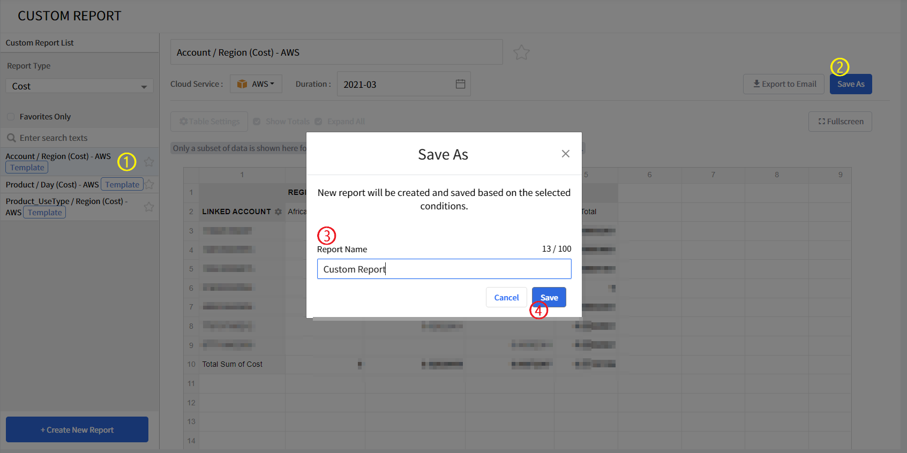Image resolution: width=907 pixels, height=453 pixels.
Task: Enable the Favorites Only checkbox
Action: (11, 117)
